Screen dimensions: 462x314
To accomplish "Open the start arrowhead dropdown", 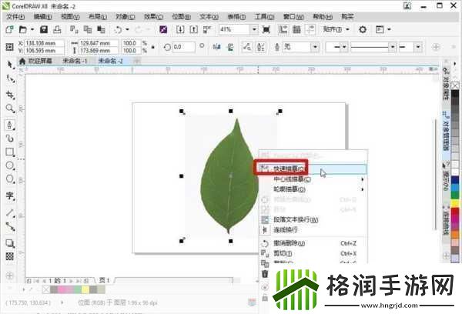I will click(x=344, y=47).
